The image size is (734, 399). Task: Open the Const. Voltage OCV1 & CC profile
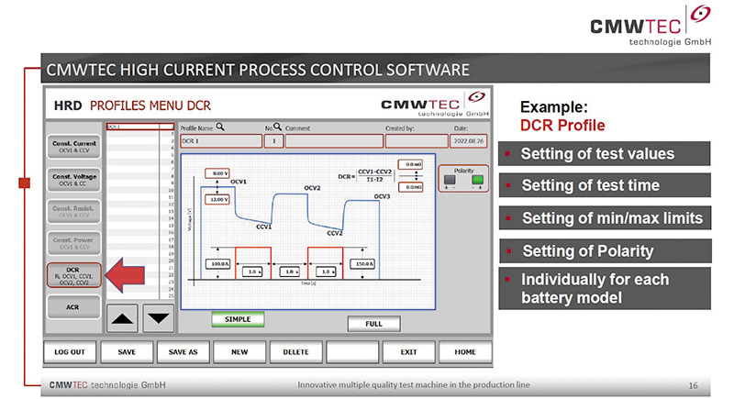(74, 180)
